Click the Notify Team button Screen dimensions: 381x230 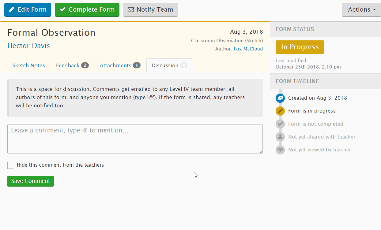[x=150, y=9]
